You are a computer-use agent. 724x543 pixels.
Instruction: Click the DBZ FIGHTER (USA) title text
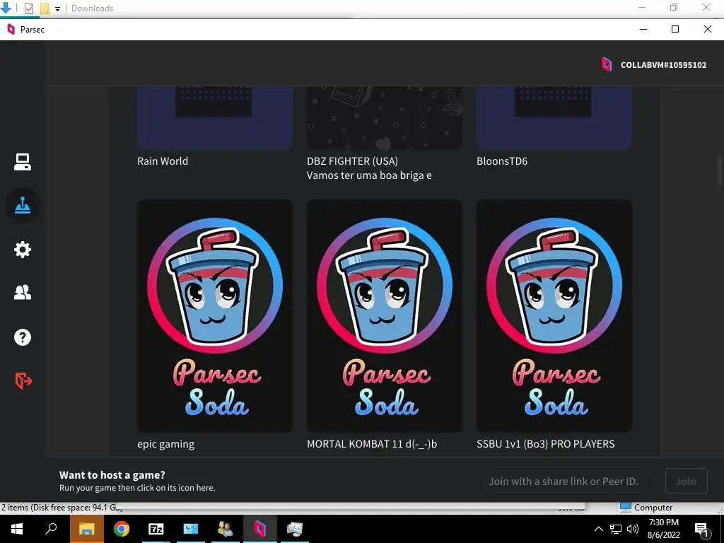coord(352,161)
